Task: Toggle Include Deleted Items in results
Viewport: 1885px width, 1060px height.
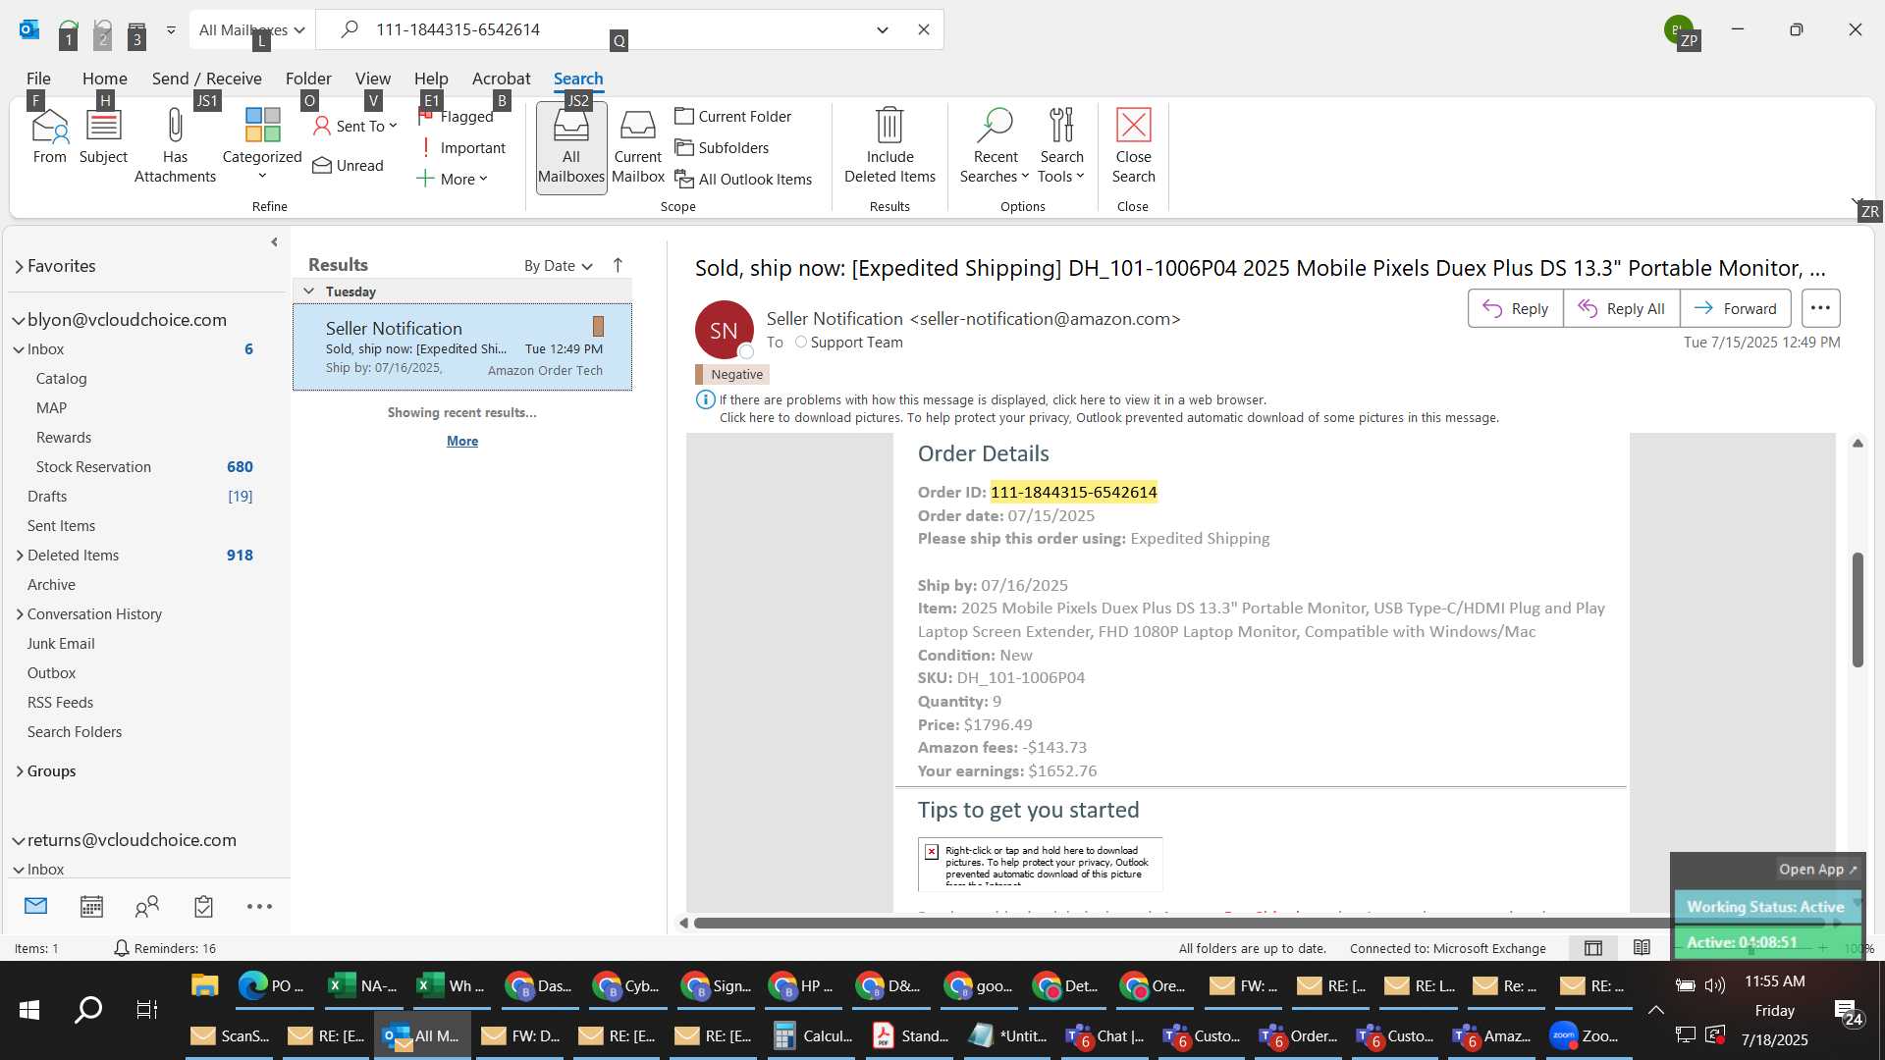Action: click(x=889, y=146)
